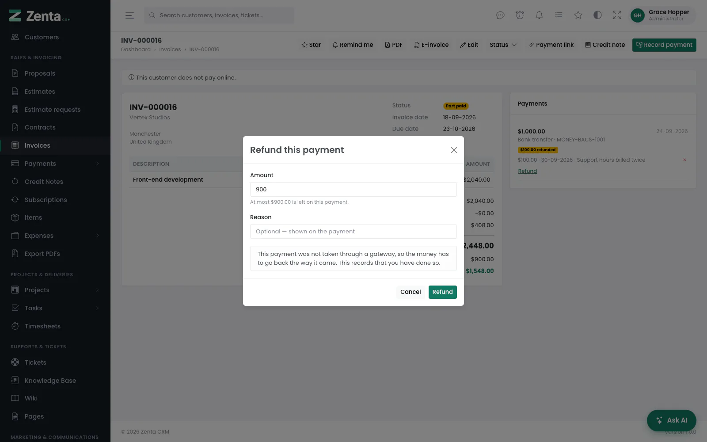Open Customers in the sidebar
Viewport: 707px width, 442px height.
pos(55,37)
